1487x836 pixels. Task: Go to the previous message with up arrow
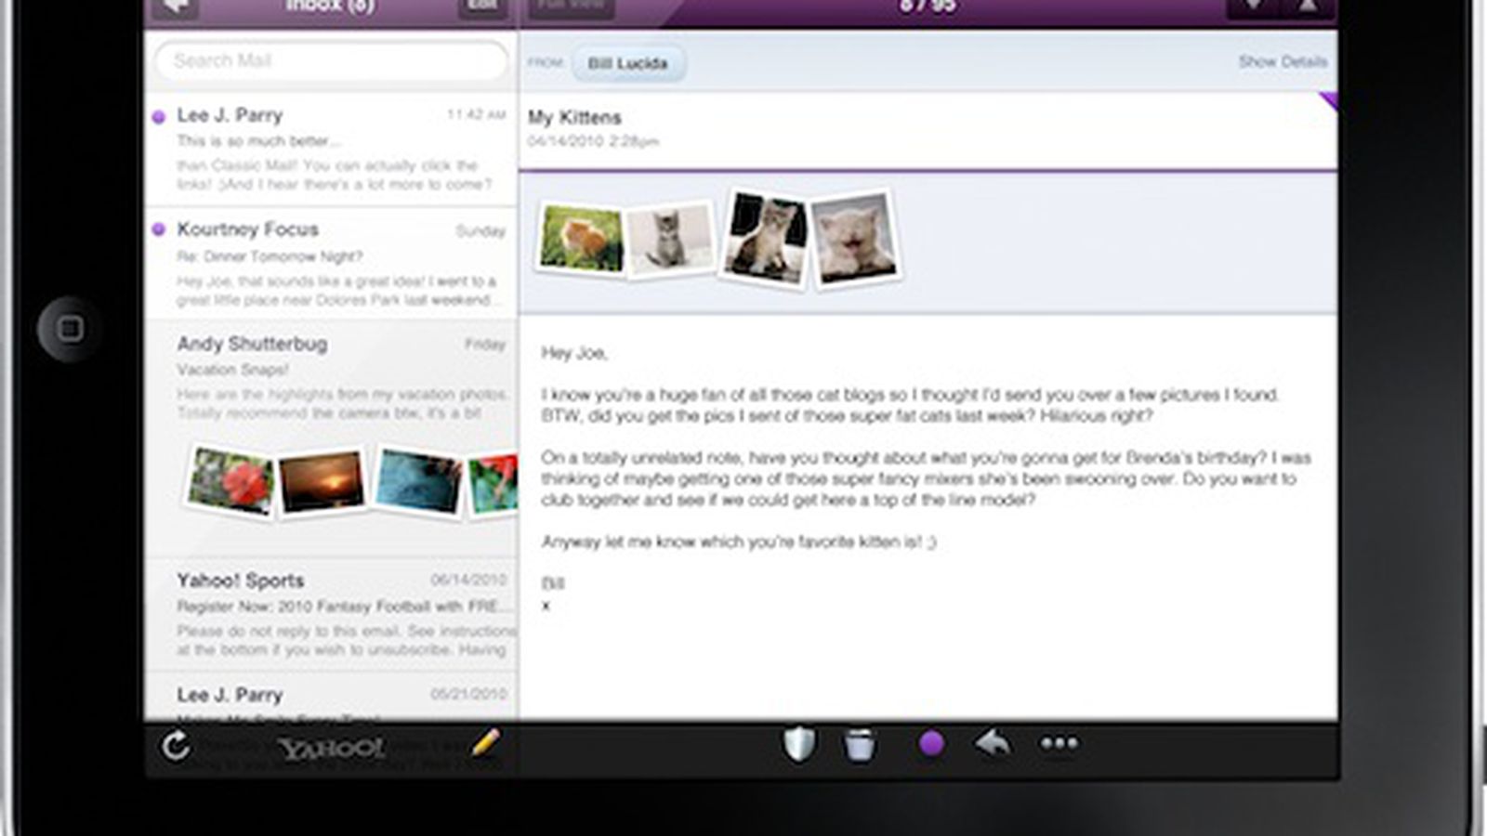point(1308,7)
